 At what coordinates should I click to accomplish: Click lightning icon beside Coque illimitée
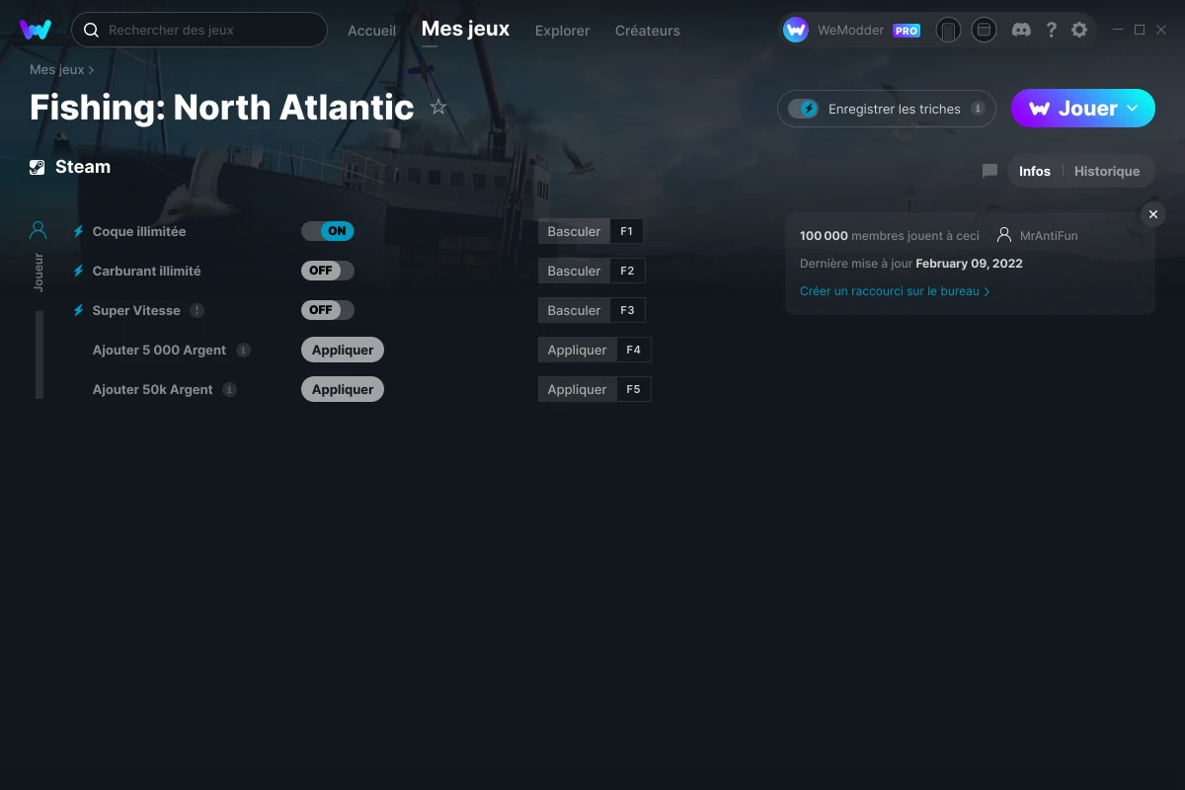pos(79,231)
